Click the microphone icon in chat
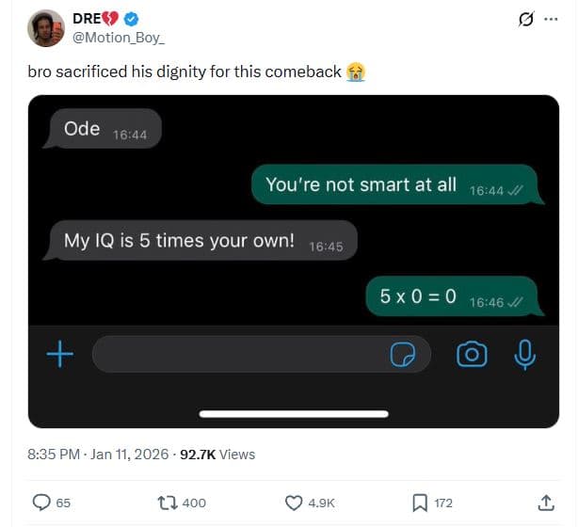 (x=524, y=354)
